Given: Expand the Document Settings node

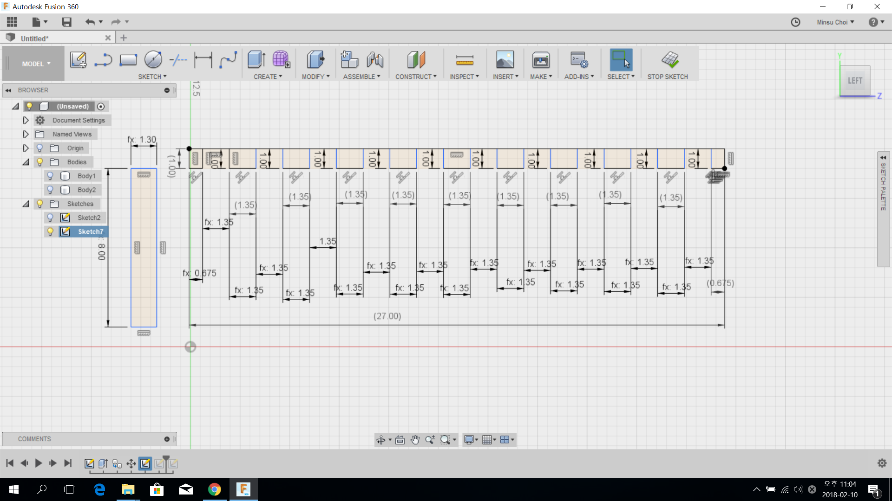Looking at the screenshot, I should coord(26,120).
